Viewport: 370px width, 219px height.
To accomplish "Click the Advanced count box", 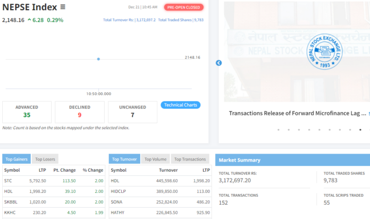I will 27,112.
